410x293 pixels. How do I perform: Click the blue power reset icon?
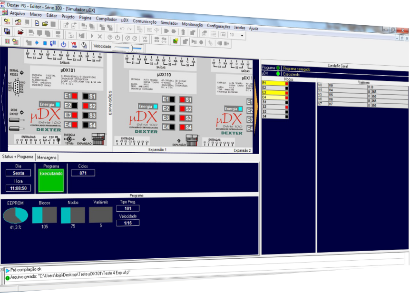64,44
